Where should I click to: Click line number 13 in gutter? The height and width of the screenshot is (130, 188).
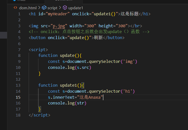[x=18, y=85]
